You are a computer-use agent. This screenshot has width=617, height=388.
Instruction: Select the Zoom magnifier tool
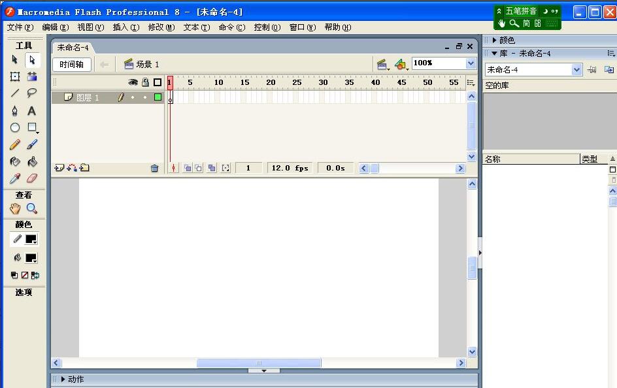32,208
